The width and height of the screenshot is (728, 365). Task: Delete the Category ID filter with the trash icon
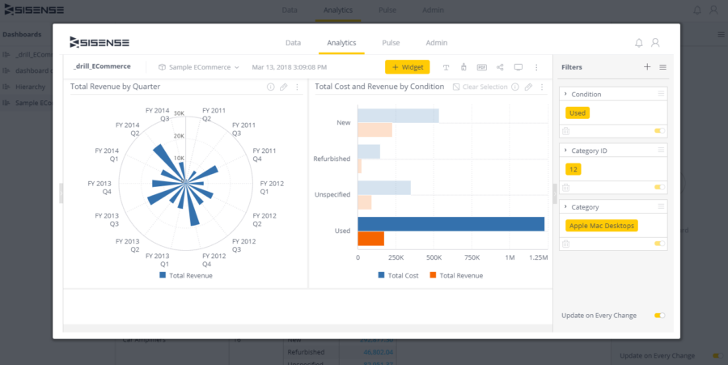(x=565, y=188)
